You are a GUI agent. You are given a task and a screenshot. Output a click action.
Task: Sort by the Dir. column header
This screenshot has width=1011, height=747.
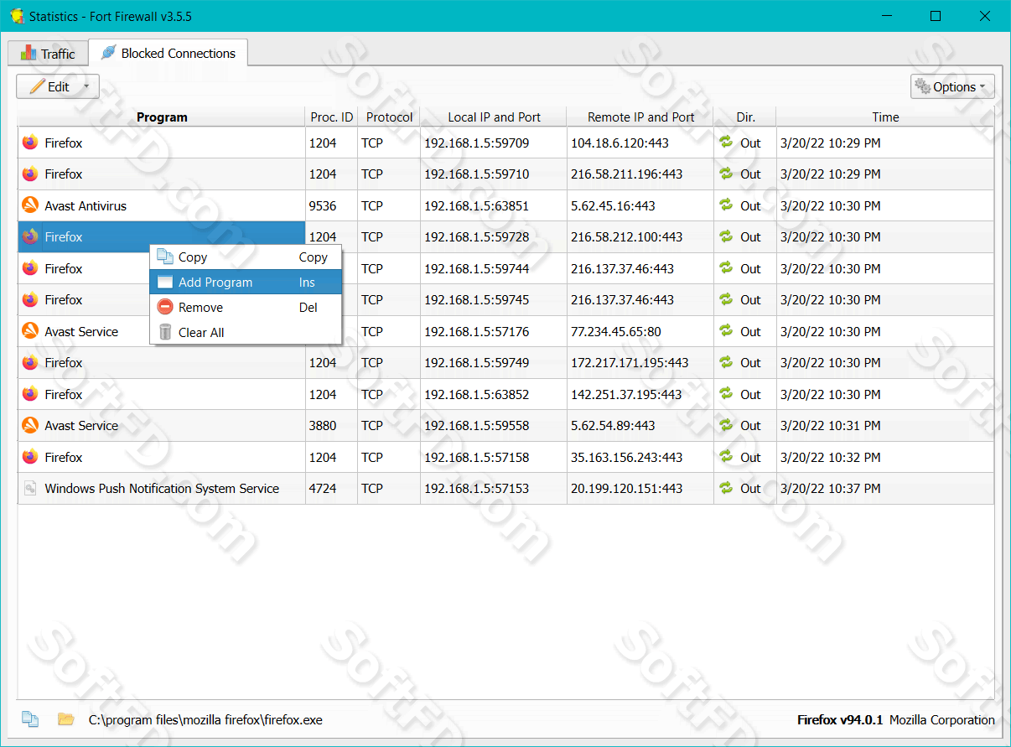(x=745, y=117)
